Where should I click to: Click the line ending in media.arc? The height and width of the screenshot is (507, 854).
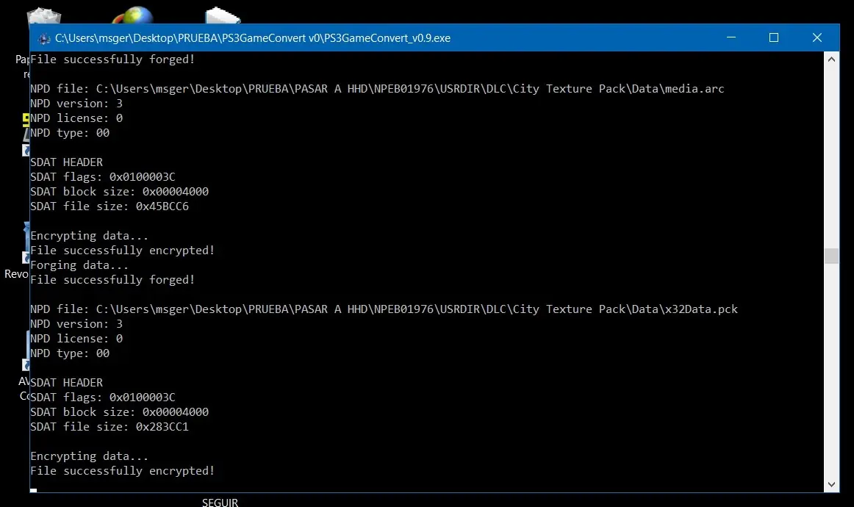[377, 89]
